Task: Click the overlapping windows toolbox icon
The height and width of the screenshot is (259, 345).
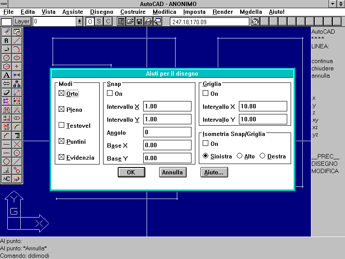Action: click(x=17, y=32)
